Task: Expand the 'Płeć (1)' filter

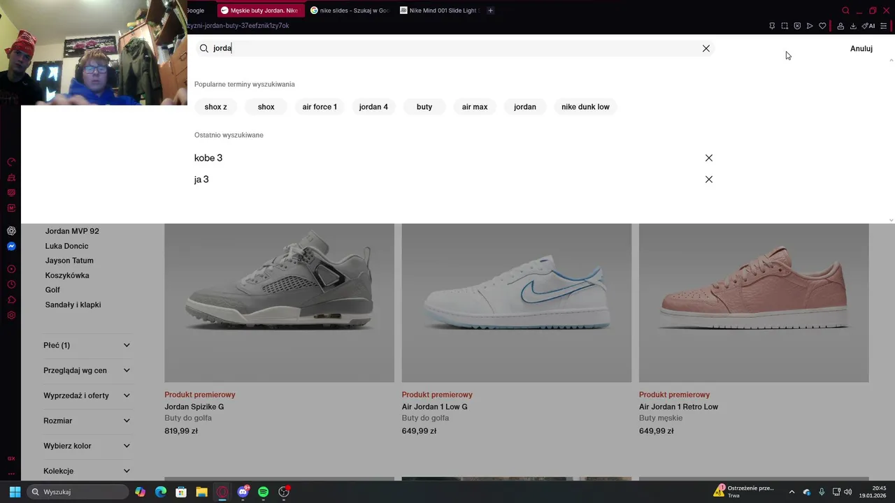Action: pos(87,345)
